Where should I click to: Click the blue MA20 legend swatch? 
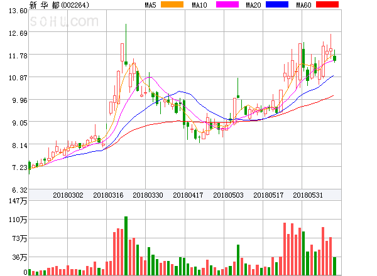277,4
